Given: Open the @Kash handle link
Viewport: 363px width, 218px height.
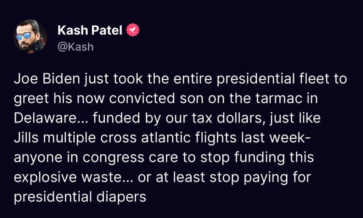Looking at the screenshot, I should click(75, 46).
